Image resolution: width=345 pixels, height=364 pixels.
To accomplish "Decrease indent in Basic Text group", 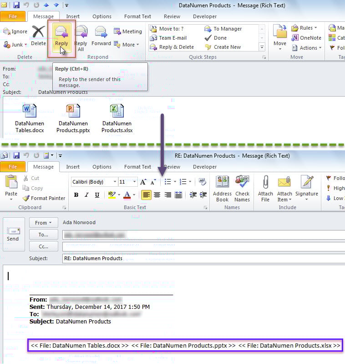I will [193, 195].
